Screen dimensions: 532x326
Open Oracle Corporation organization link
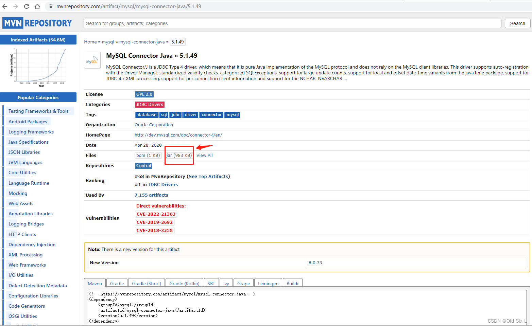tap(154, 125)
